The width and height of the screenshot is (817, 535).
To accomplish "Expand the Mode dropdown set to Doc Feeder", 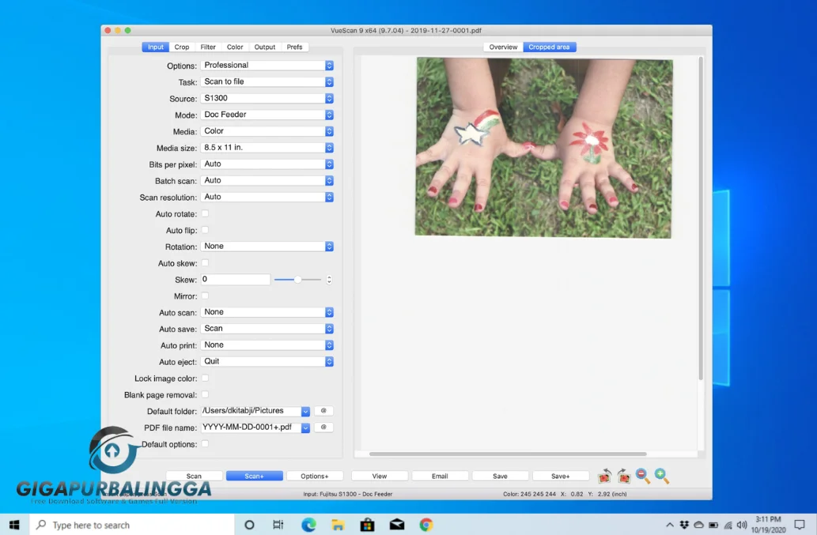I will tap(267, 115).
